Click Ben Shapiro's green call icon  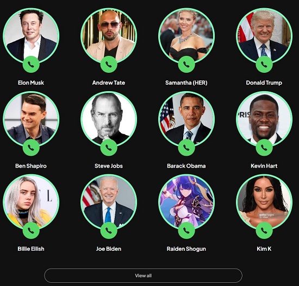pyautogui.click(x=31, y=148)
